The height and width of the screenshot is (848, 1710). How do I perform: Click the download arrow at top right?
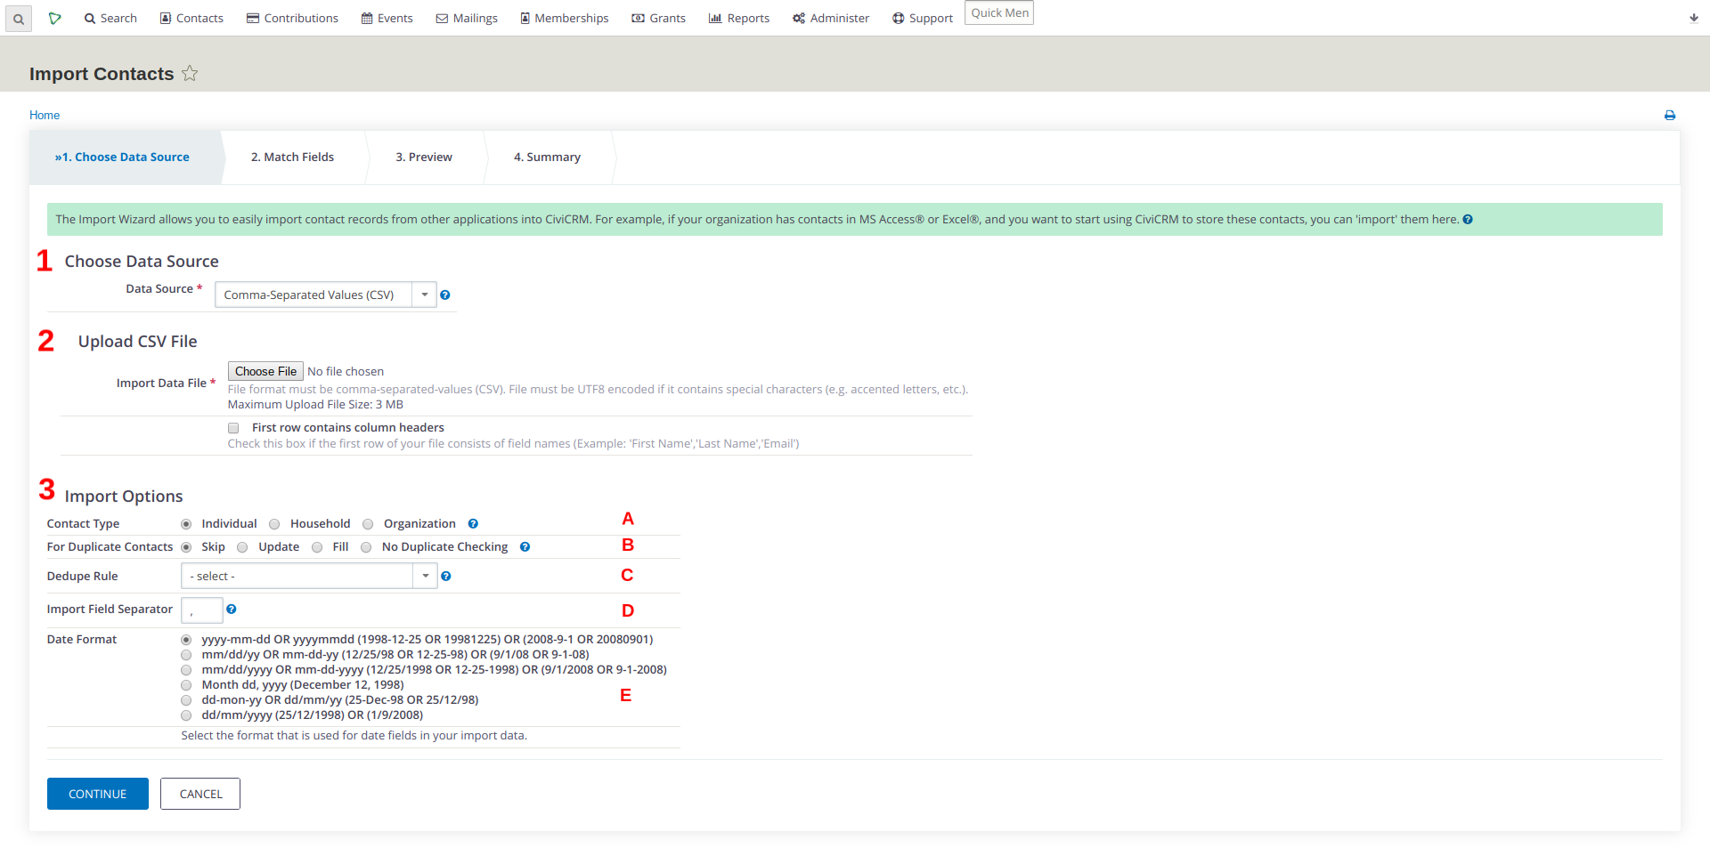[x=1695, y=18]
